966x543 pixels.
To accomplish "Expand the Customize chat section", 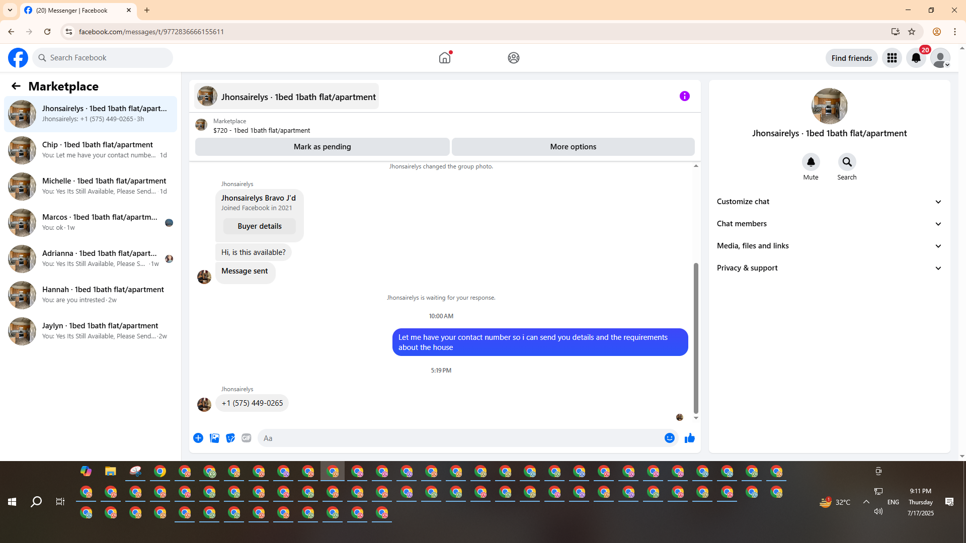I will [829, 202].
